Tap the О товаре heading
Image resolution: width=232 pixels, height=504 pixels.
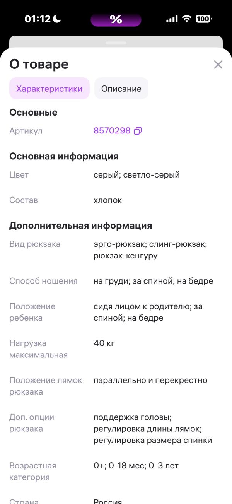click(x=39, y=64)
